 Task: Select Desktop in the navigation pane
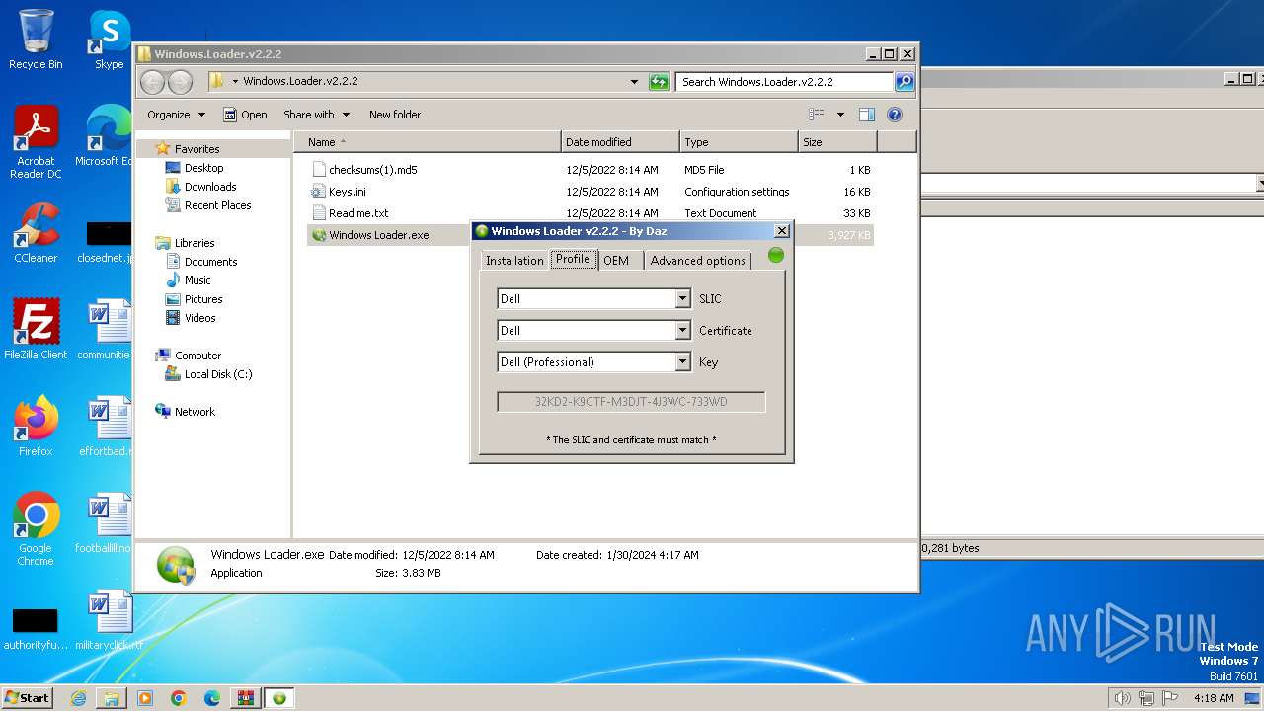point(203,168)
